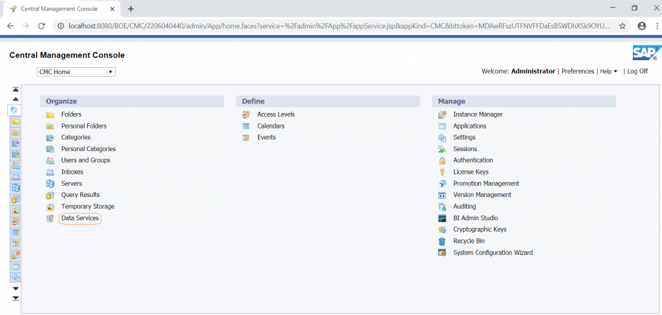
Task: Click the Access Levels icon under Define
Action: point(246,115)
